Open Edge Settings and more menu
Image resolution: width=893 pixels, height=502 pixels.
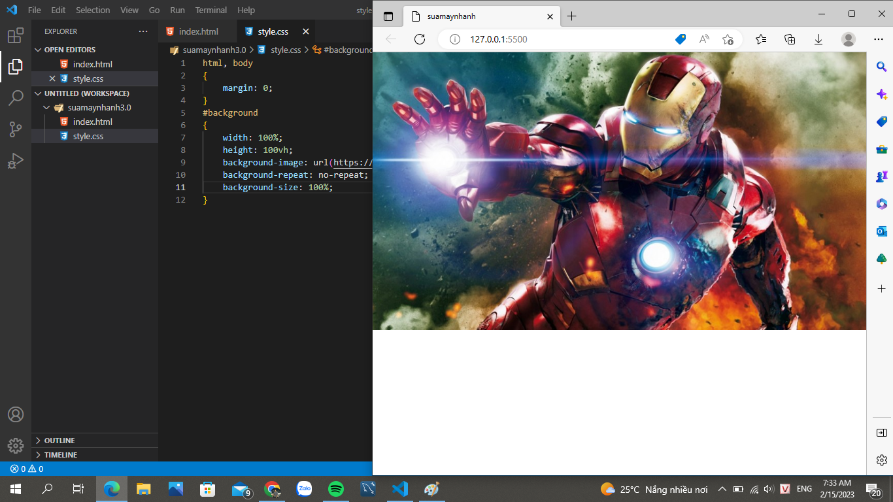pyautogui.click(x=879, y=39)
